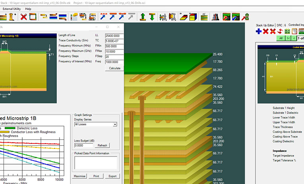This screenshot has width=304, height=184.
Task: Click the red circular arrows refresh icon
Action: point(281,31)
